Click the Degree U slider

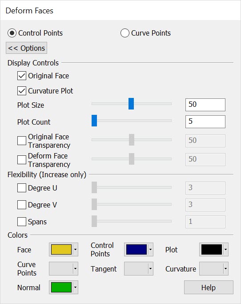coord(132,187)
